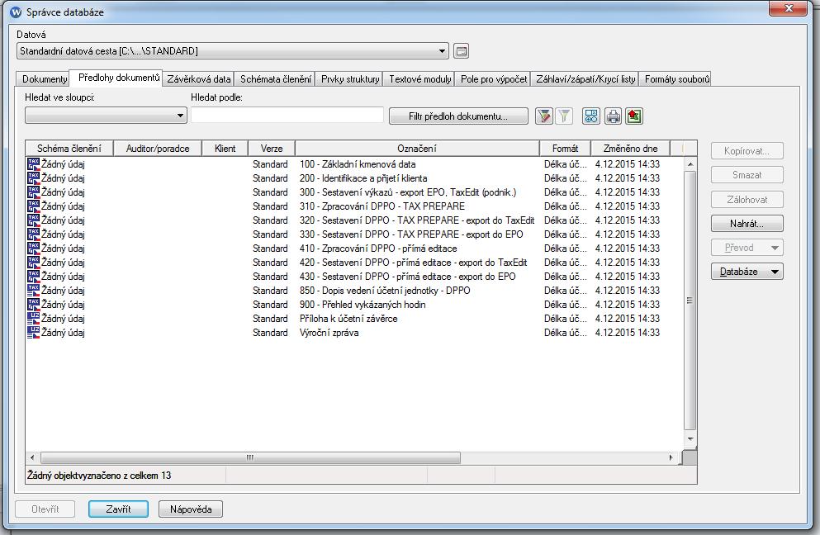
Task: Click the blue selection grid toolbar icon
Action: click(591, 116)
